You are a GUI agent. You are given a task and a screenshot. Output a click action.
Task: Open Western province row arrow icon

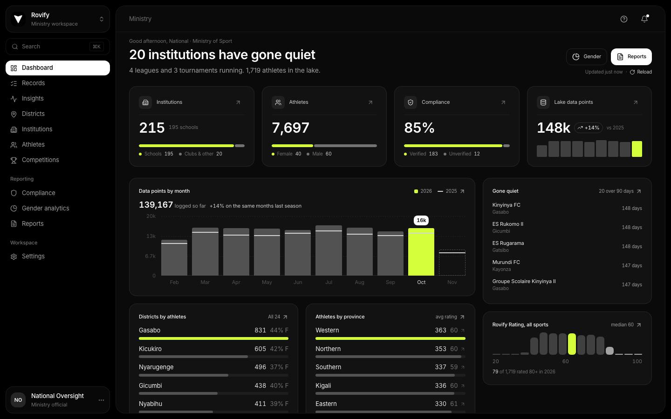[x=463, y=331]
